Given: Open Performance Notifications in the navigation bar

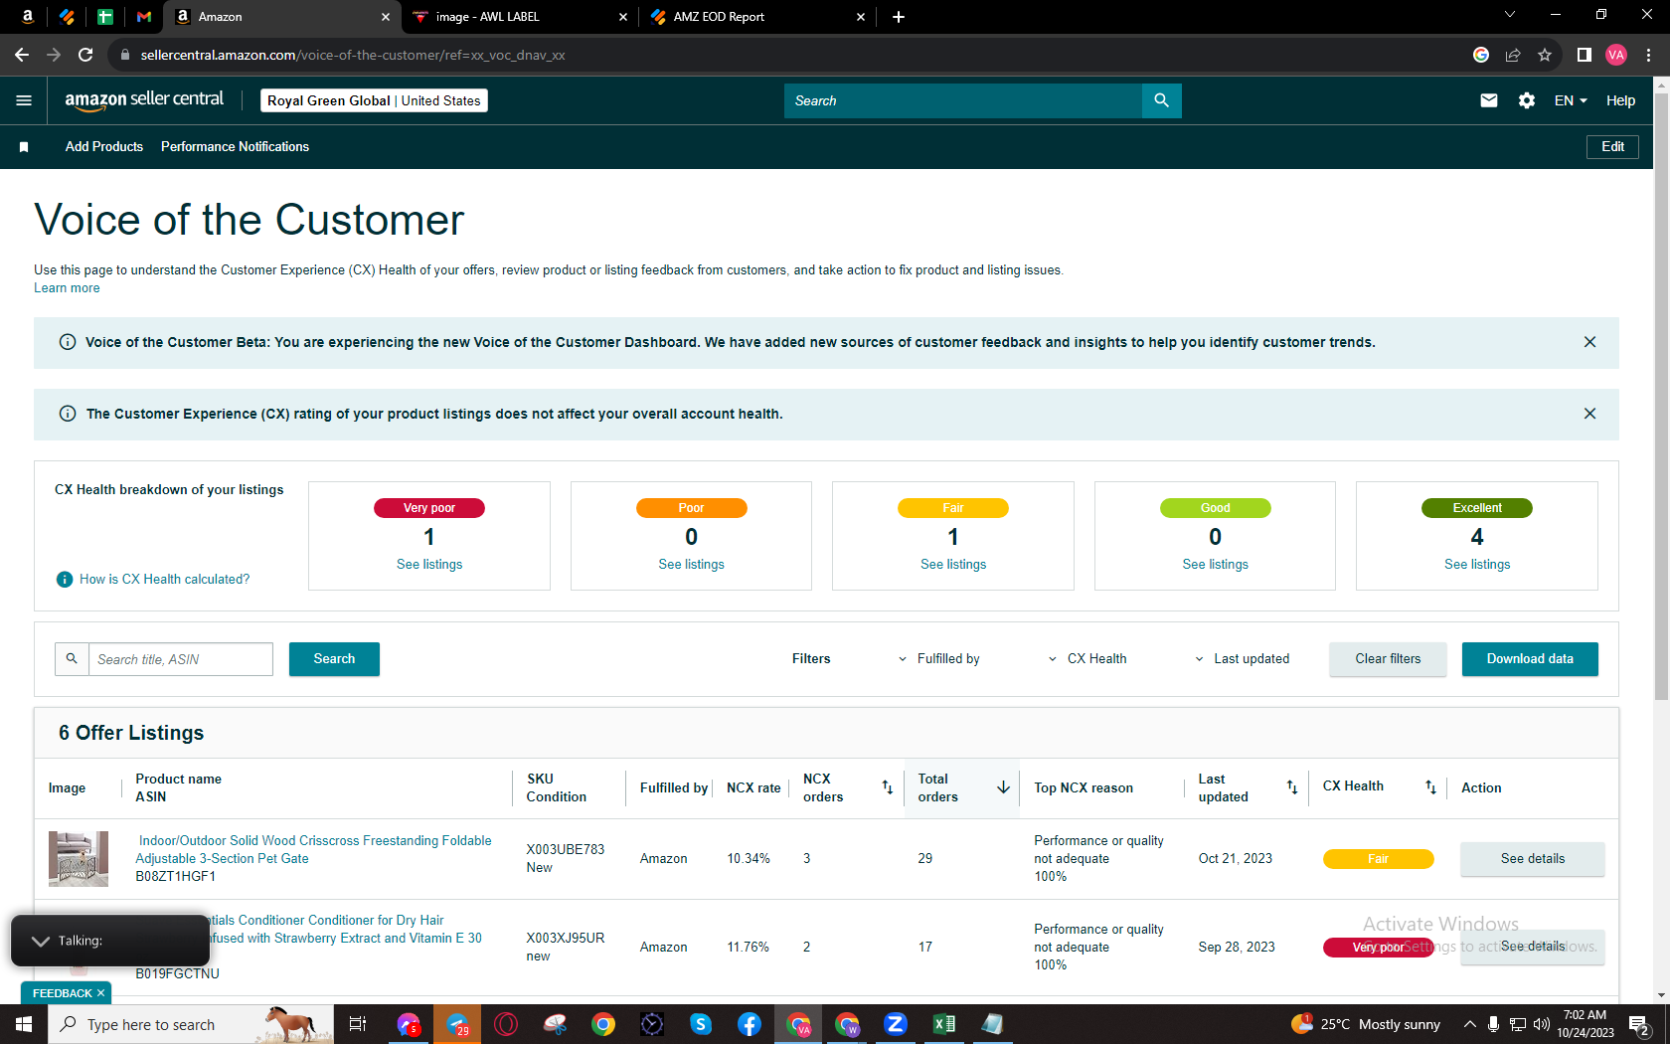Looking at the screenshot, I should coord(235,147).
